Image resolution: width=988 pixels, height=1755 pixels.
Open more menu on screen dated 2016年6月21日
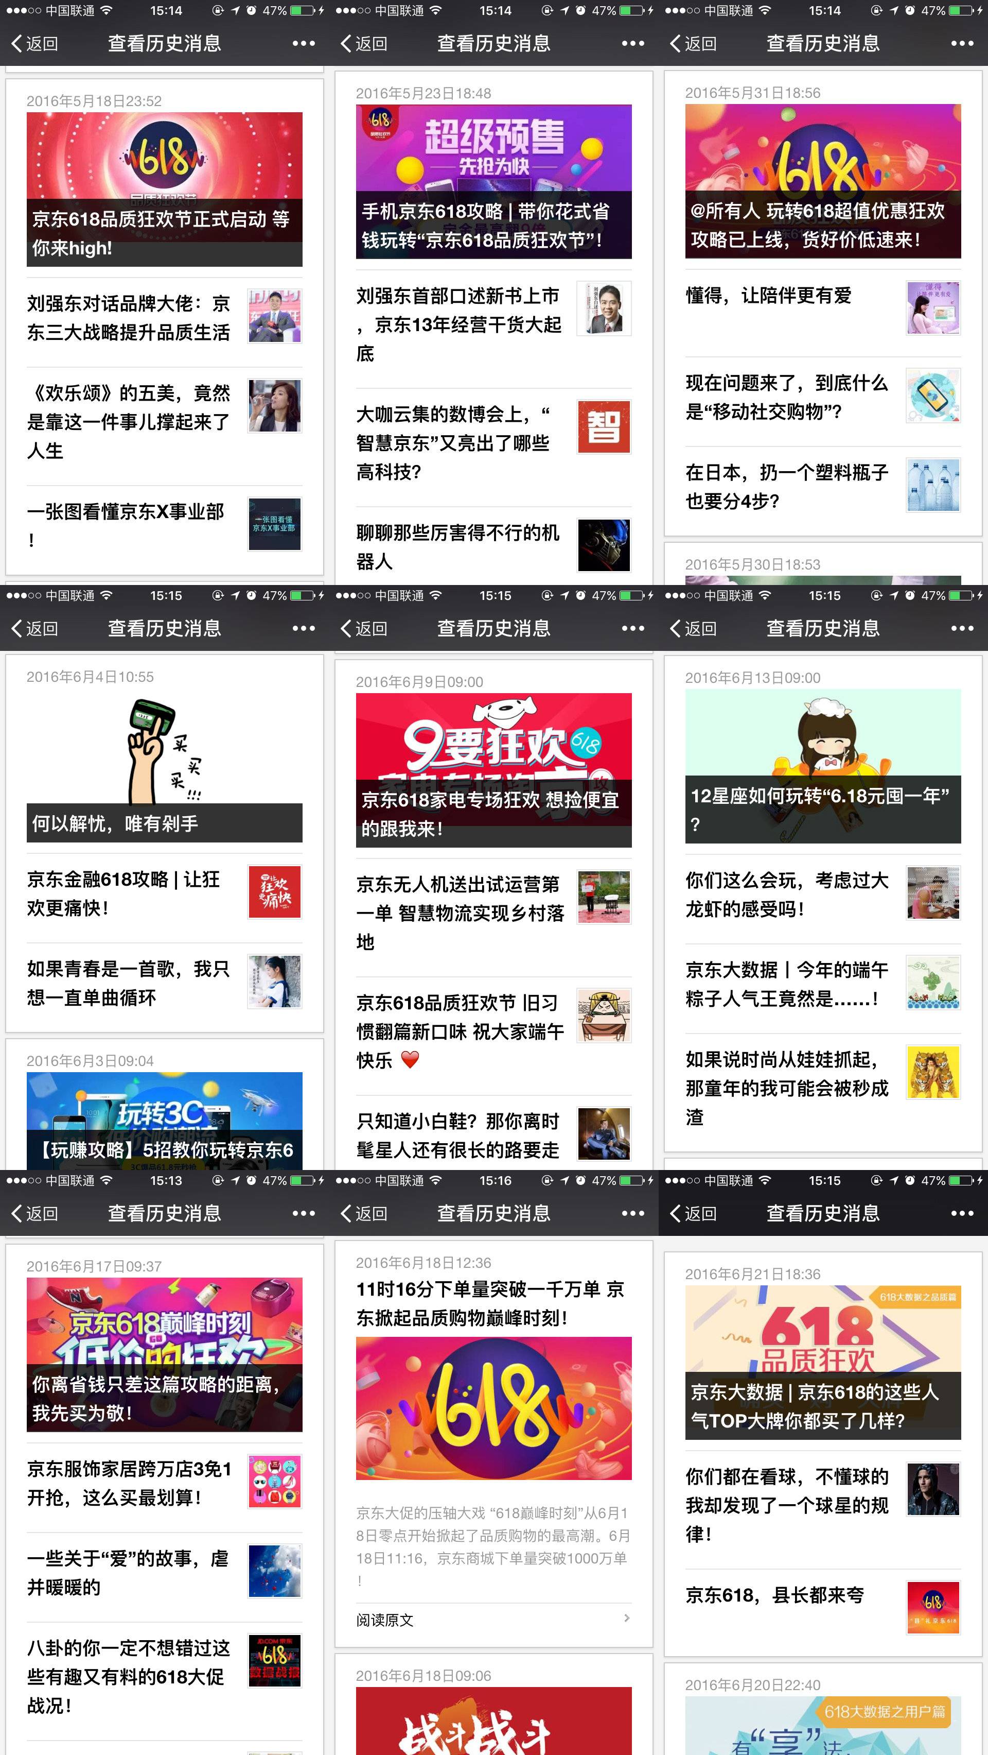962,1213
